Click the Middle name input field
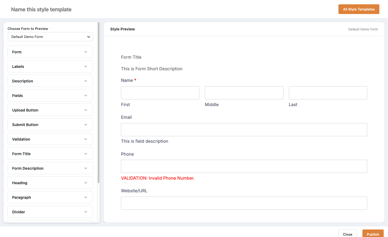 point(244,93)
